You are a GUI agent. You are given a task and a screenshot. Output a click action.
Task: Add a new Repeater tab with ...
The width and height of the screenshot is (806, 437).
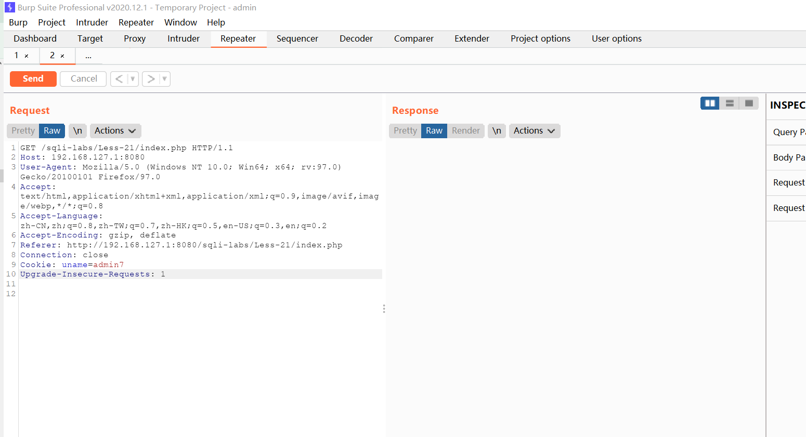tap(88, 56)
